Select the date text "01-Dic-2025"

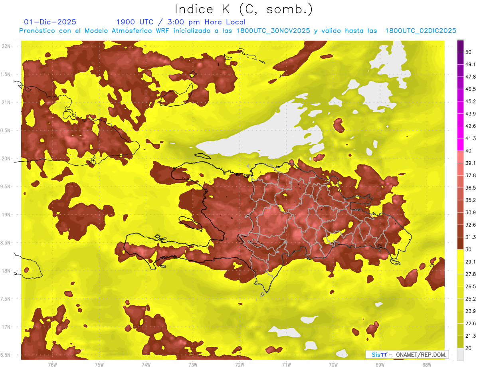coord(50,22)
